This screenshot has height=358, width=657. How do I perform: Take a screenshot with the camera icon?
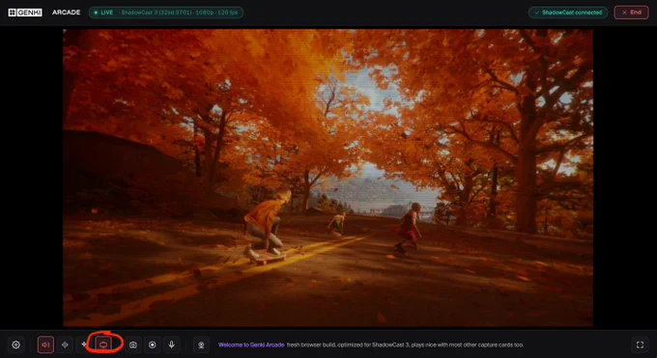(132, 344)
